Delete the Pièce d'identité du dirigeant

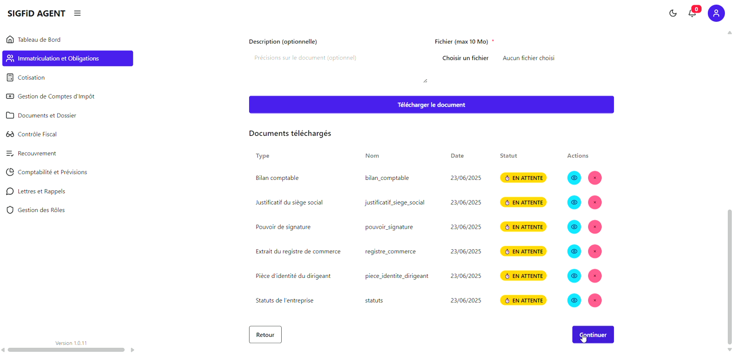[x=594, y=276]
